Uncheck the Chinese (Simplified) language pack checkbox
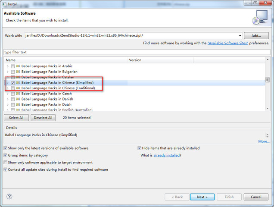274x207 pixels. point(12,82)
